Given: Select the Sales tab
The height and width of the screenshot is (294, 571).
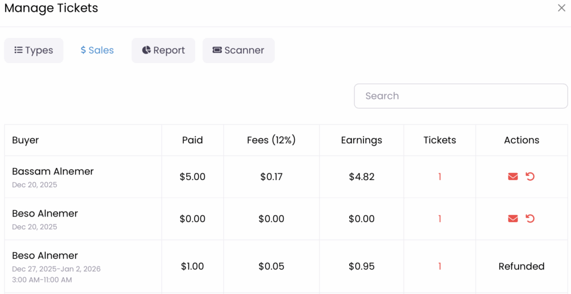Looking at the screenshot, I should tap(97, 50).
